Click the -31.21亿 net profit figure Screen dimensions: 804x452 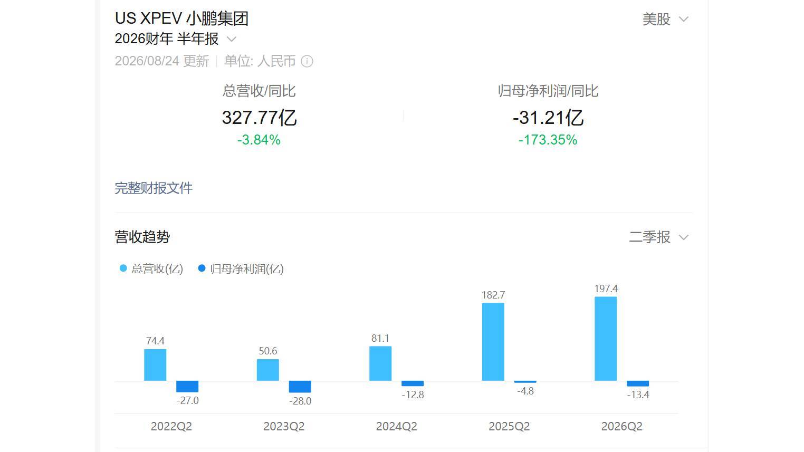548,118
